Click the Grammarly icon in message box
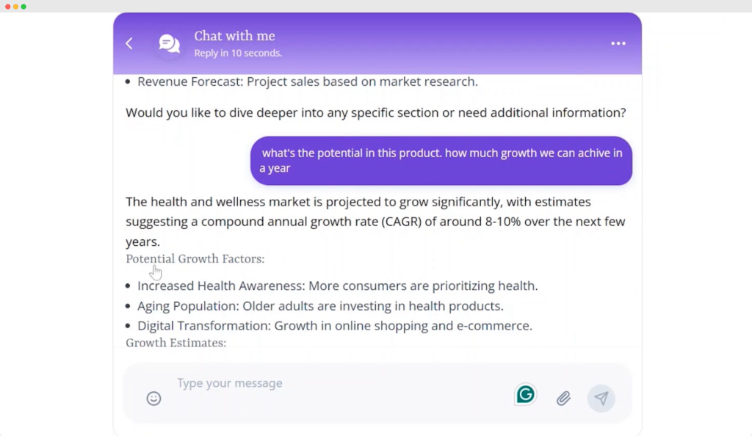752x436 pixels. pos(525,395)
